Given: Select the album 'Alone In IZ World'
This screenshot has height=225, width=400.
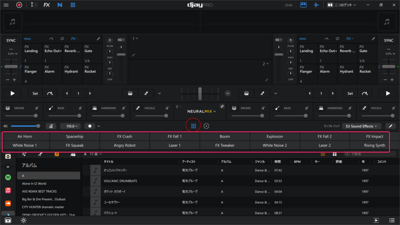Looking at the screenshot, I should click(34, 184).
